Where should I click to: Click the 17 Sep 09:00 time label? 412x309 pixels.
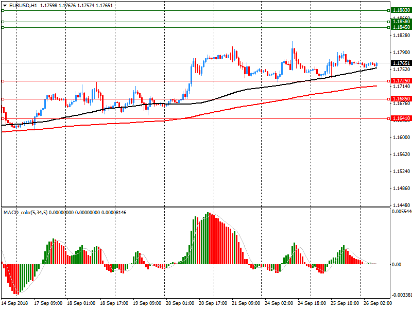(48, 304)
